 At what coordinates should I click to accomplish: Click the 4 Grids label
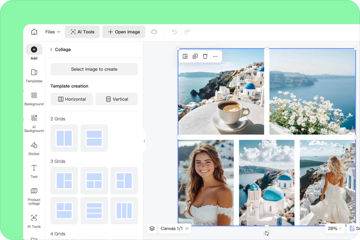(58, 234)
